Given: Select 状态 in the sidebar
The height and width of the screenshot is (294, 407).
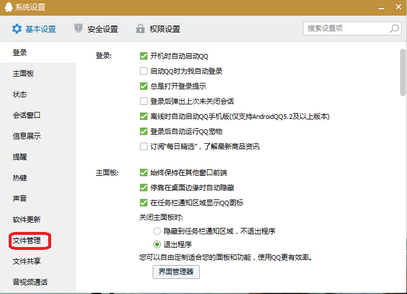Looking at the screenshot, I should point(38,95).
